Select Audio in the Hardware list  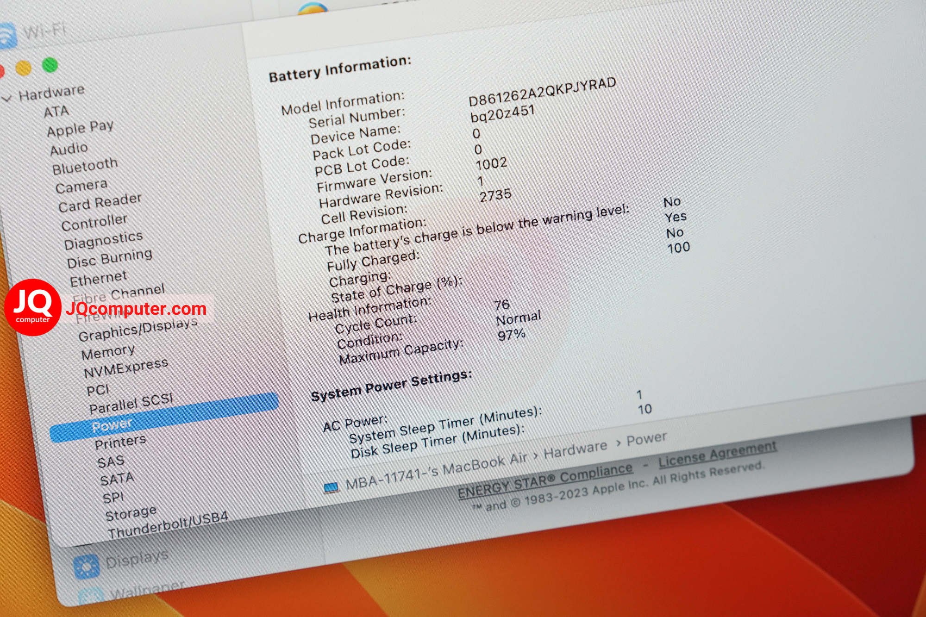pos(69,149)
